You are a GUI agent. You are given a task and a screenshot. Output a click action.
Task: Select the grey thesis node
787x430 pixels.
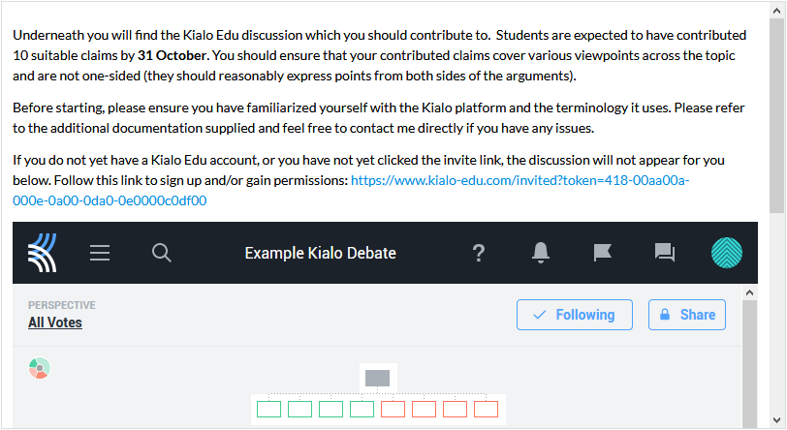click(377, 378)
